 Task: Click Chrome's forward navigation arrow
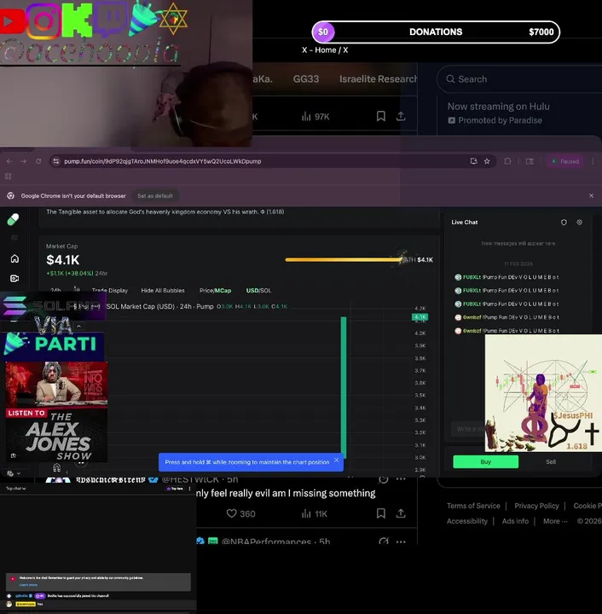[x=24, y=161]
